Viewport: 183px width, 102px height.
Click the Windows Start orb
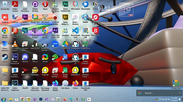4,99
